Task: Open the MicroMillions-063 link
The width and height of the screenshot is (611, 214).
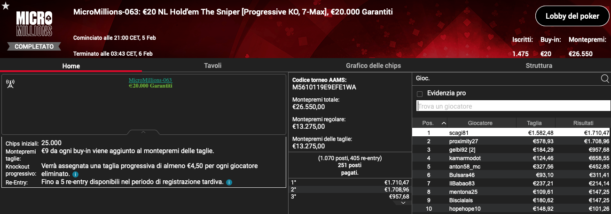Action: click(x=150, y=80)
